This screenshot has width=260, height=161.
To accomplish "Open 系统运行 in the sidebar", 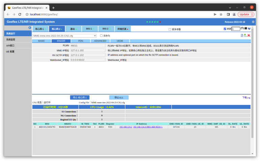I will (18, 34).
